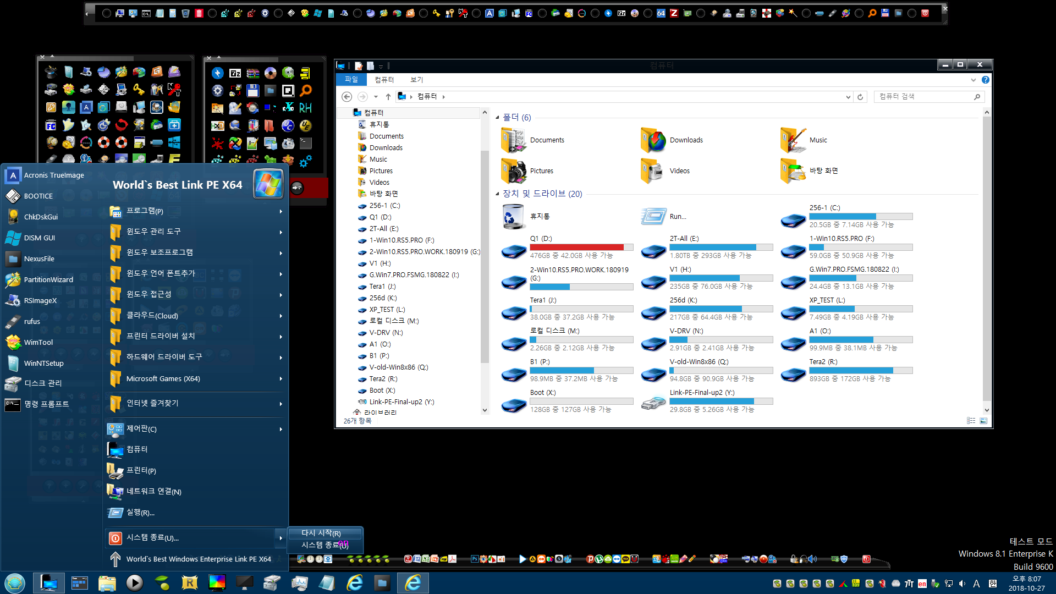Open the Pictures folder icon in Explorer
This screenshot has width=1056, height=594.
[x=513, y=170]
